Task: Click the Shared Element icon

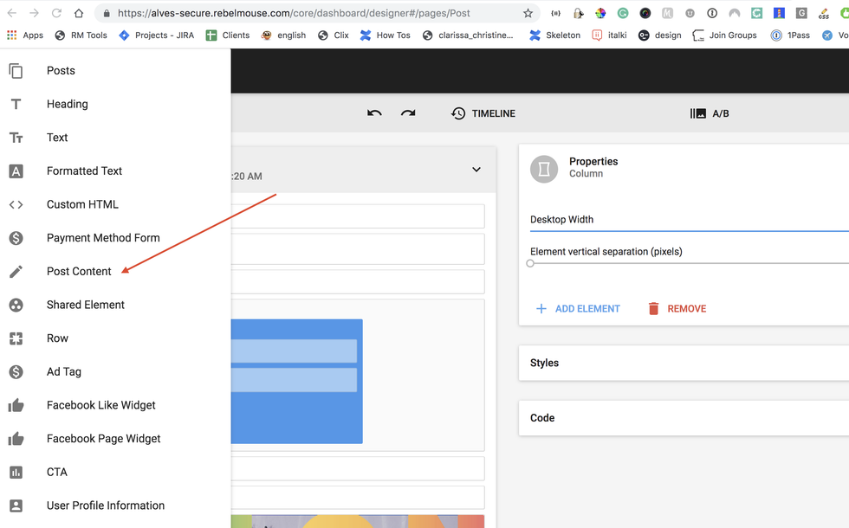Action: [16, 305]
